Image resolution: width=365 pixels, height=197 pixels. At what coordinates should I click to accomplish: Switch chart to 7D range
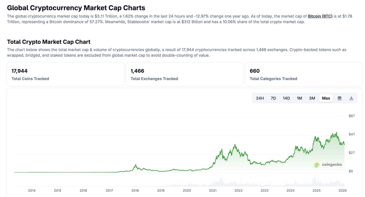coord(273,98)
